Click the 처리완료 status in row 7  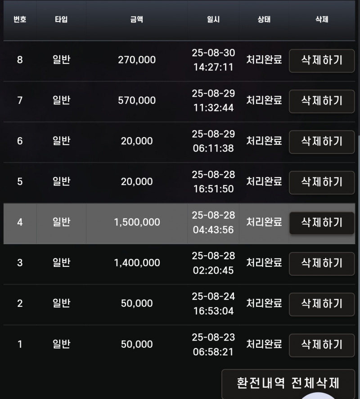pyautogui.click(x=264, y=100)
